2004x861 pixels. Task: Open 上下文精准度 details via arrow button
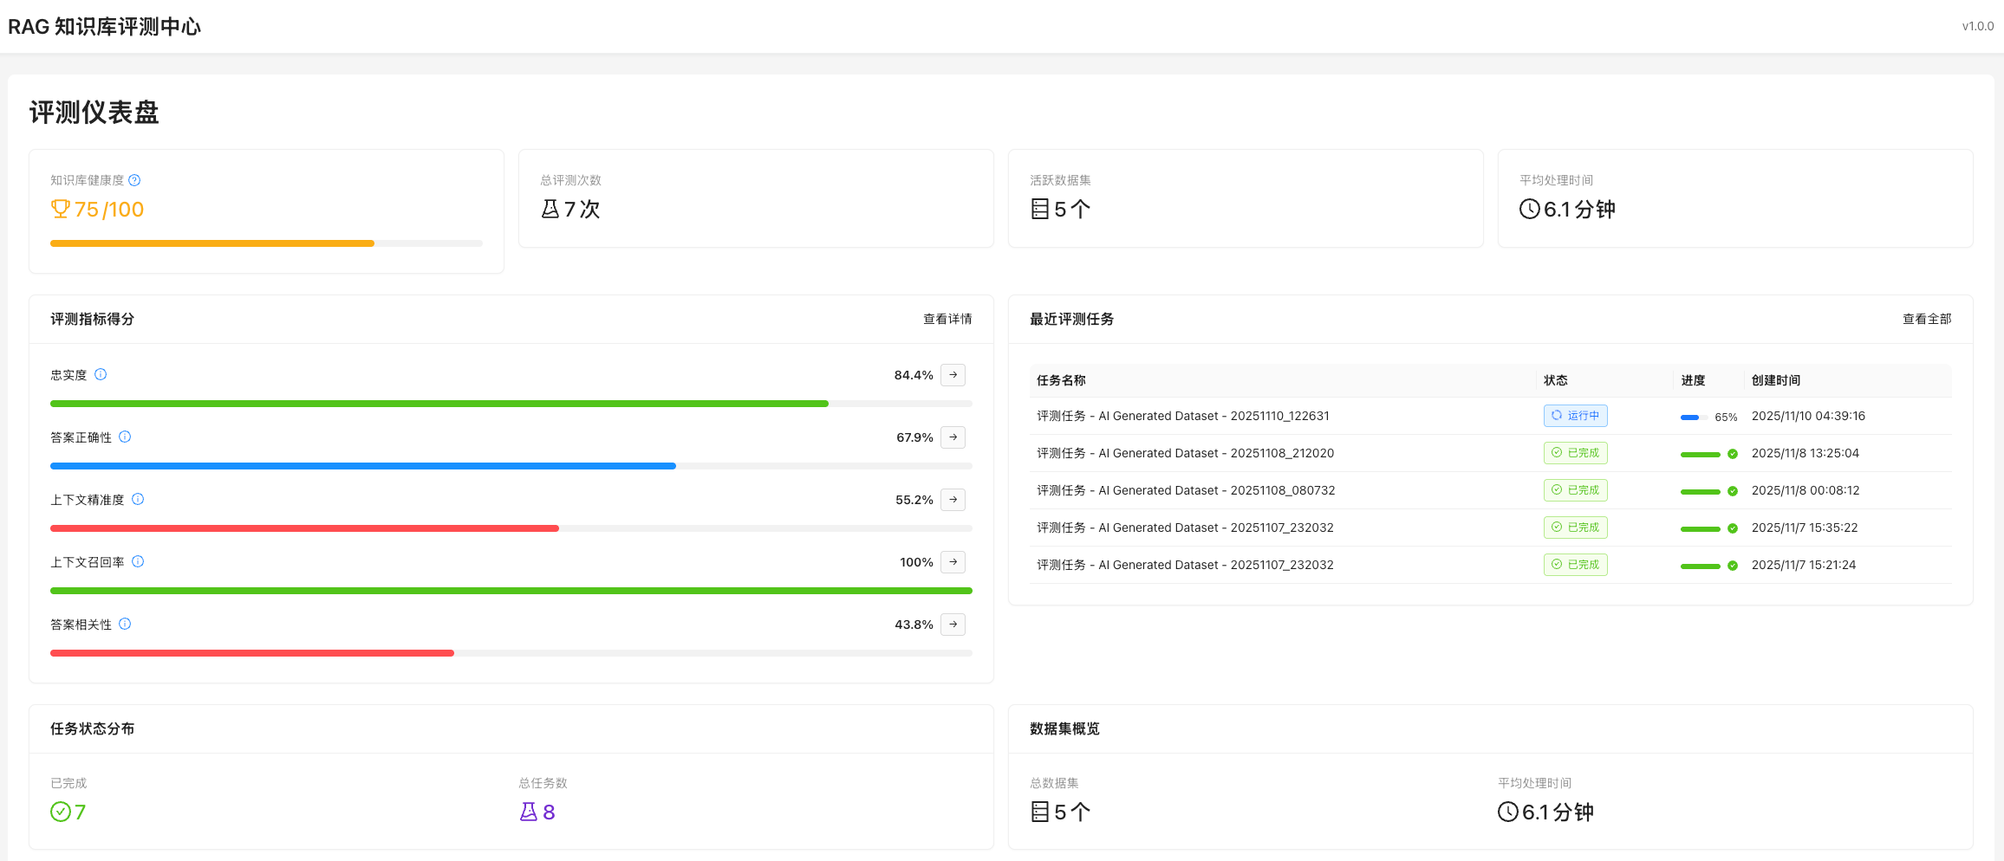(x=953, y=500)
